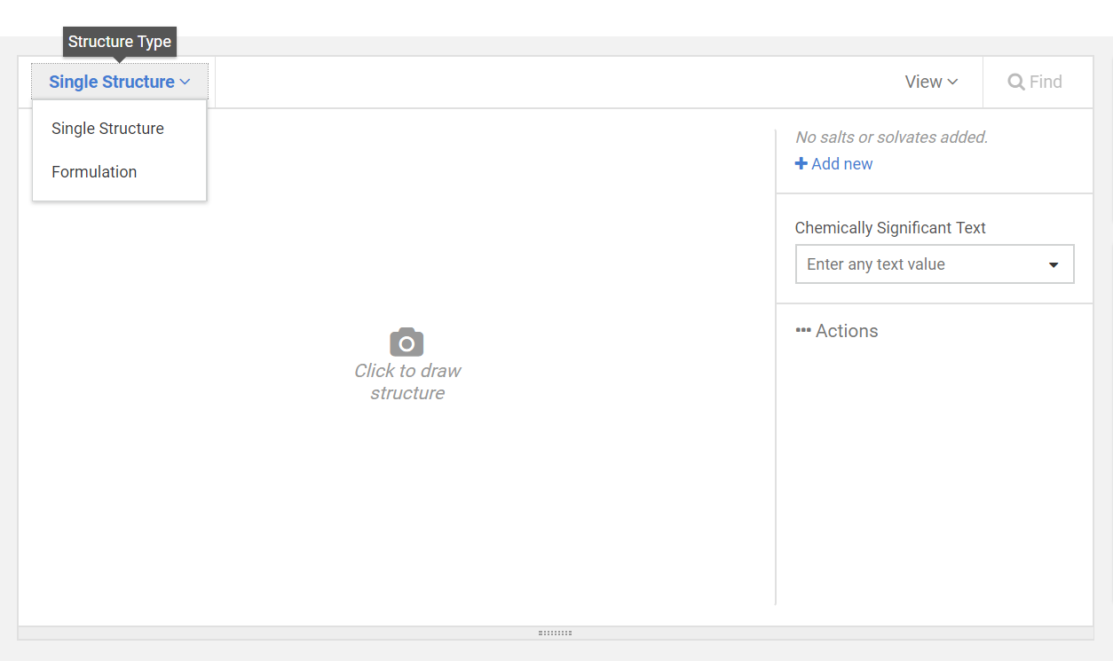
Task: Click the Chemically Significant Text label
Action: click(x=890, y=228)
